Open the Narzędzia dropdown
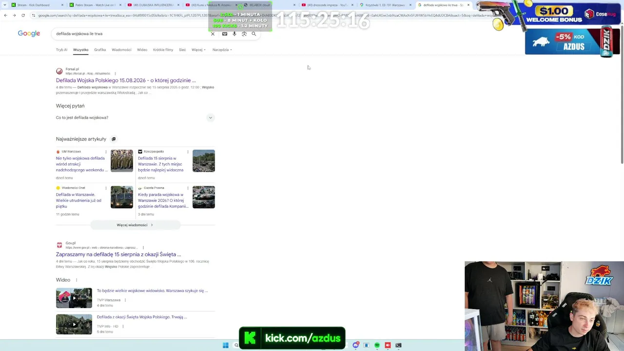624x351 pixels. tap(222, 50)
